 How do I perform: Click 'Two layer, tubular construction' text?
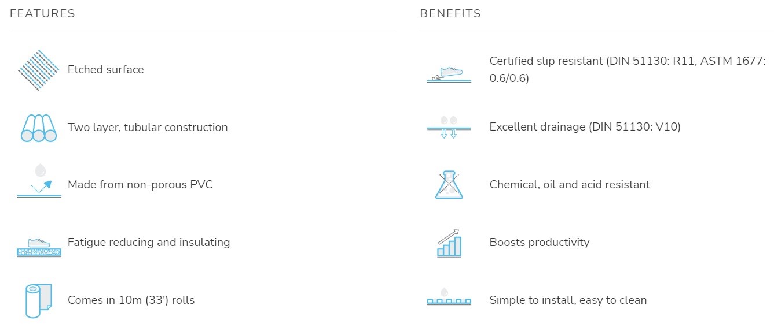coord(148,128)
